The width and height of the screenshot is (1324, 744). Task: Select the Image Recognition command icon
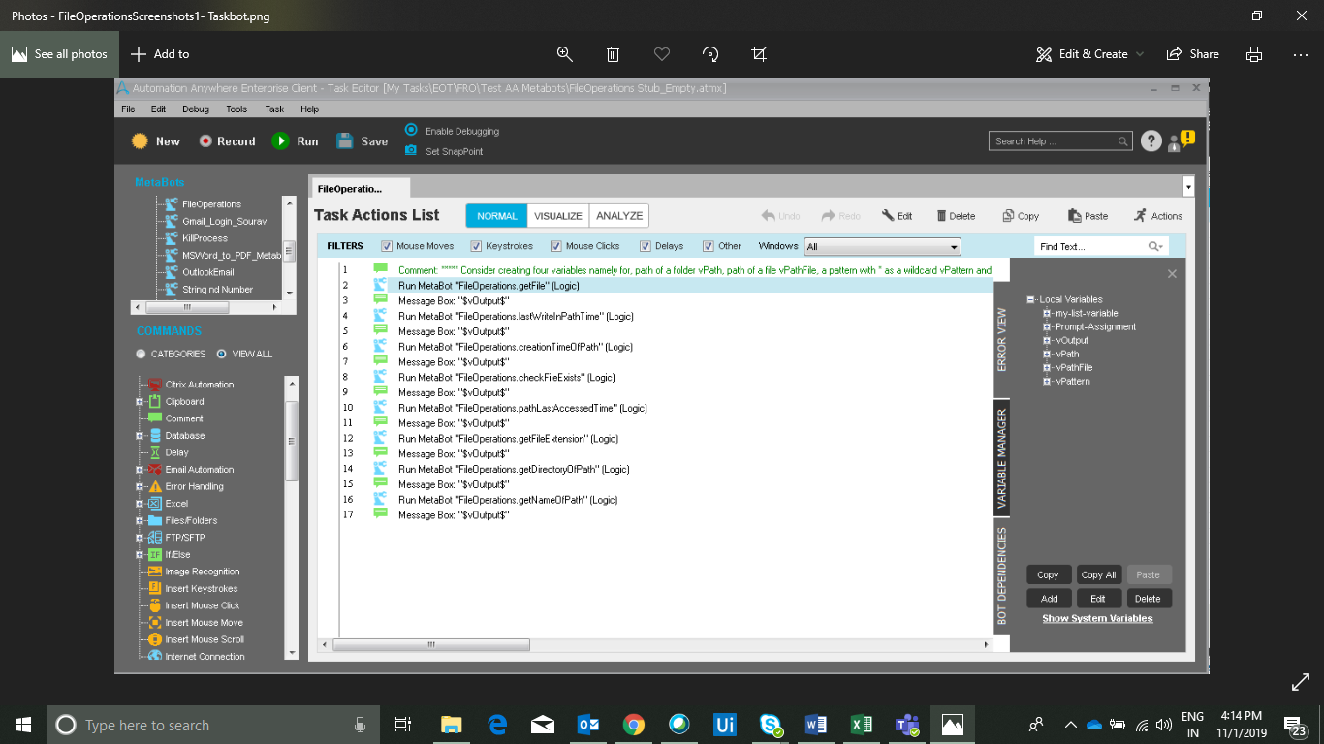(155, 572)
